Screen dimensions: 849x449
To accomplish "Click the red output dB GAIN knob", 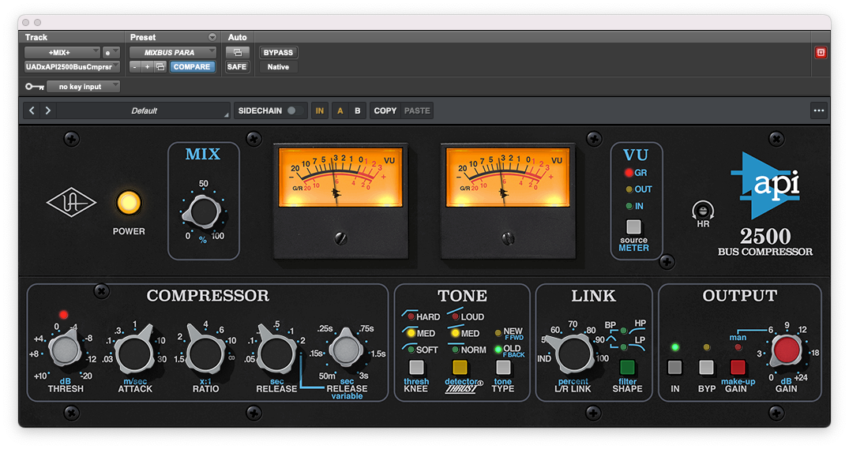I will click(787, 350).
